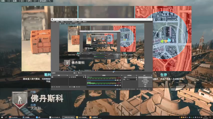Move the source down in the Sources list
213x119 pixels.
click(79, 87)
